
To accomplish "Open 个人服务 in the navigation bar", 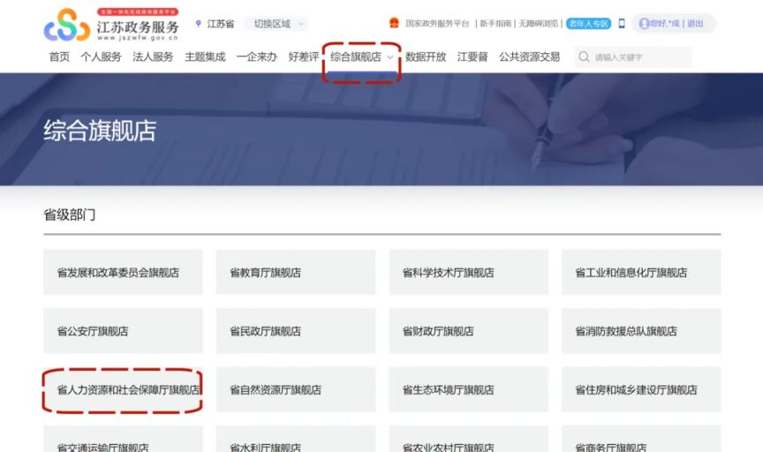I will 101,57.
